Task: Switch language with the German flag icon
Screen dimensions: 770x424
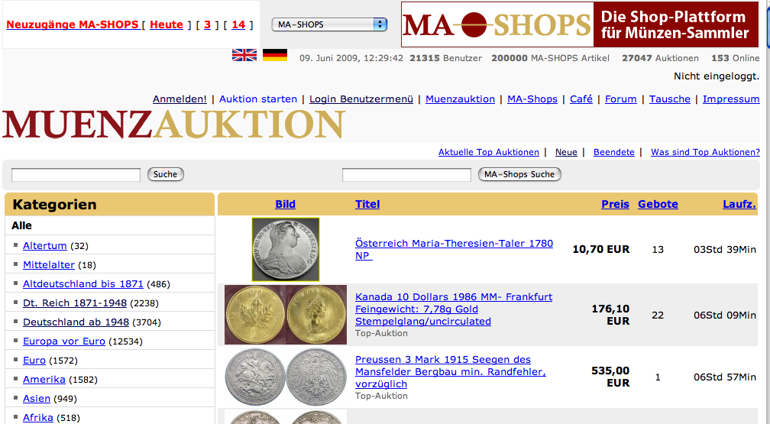Action: [275, 55]
